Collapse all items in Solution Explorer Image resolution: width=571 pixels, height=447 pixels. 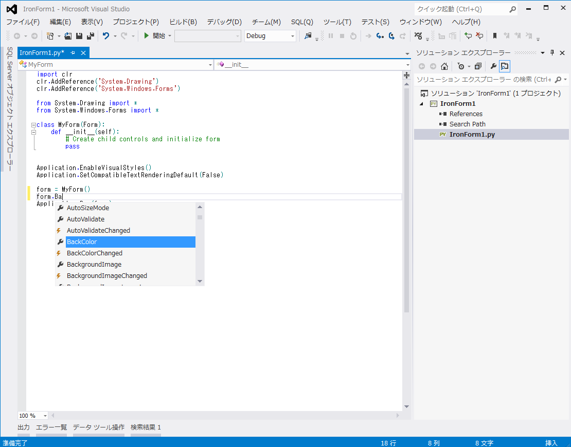coord(478,66)
